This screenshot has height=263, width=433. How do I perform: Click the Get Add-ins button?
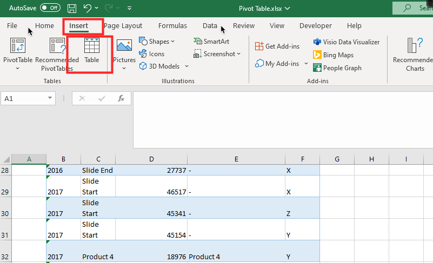[x=277, y=46]
